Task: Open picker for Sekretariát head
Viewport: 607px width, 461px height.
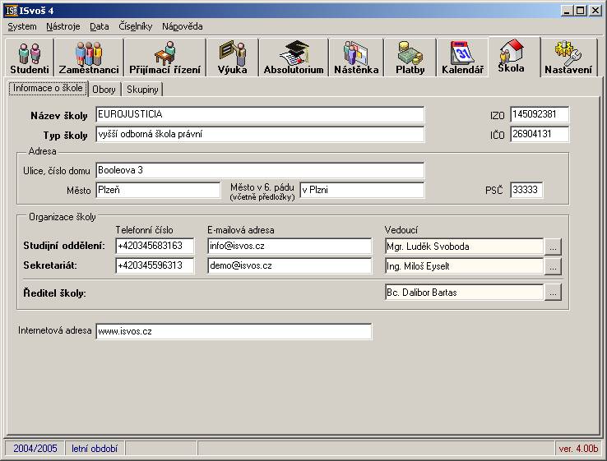Action: point(553,266)
